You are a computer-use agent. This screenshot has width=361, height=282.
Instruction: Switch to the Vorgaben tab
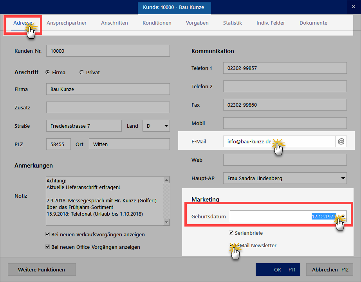tap(197, 23)
